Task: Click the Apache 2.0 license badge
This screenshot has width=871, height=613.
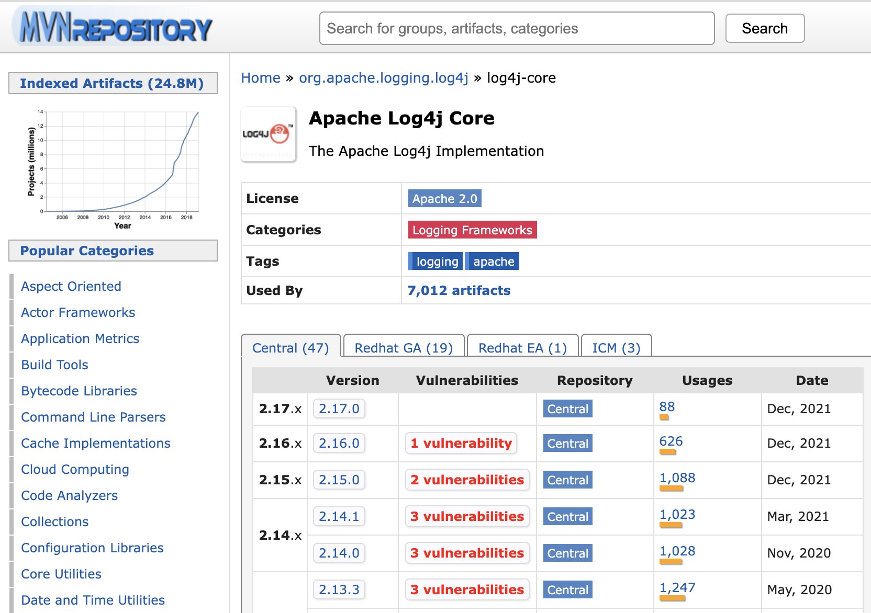Action: point(444,199)
